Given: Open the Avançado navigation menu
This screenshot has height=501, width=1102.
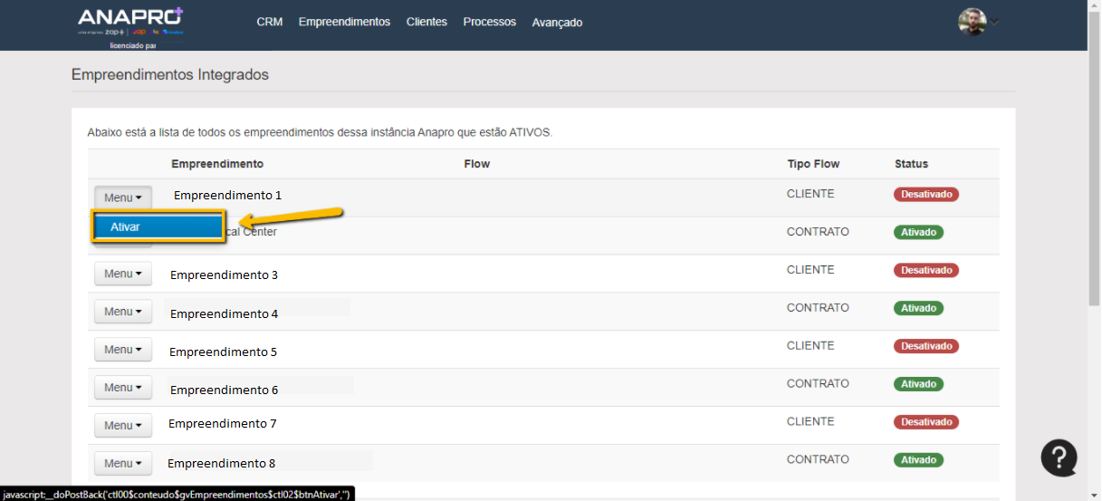Looking at the screenshot, I should click(x=557, y=23).
